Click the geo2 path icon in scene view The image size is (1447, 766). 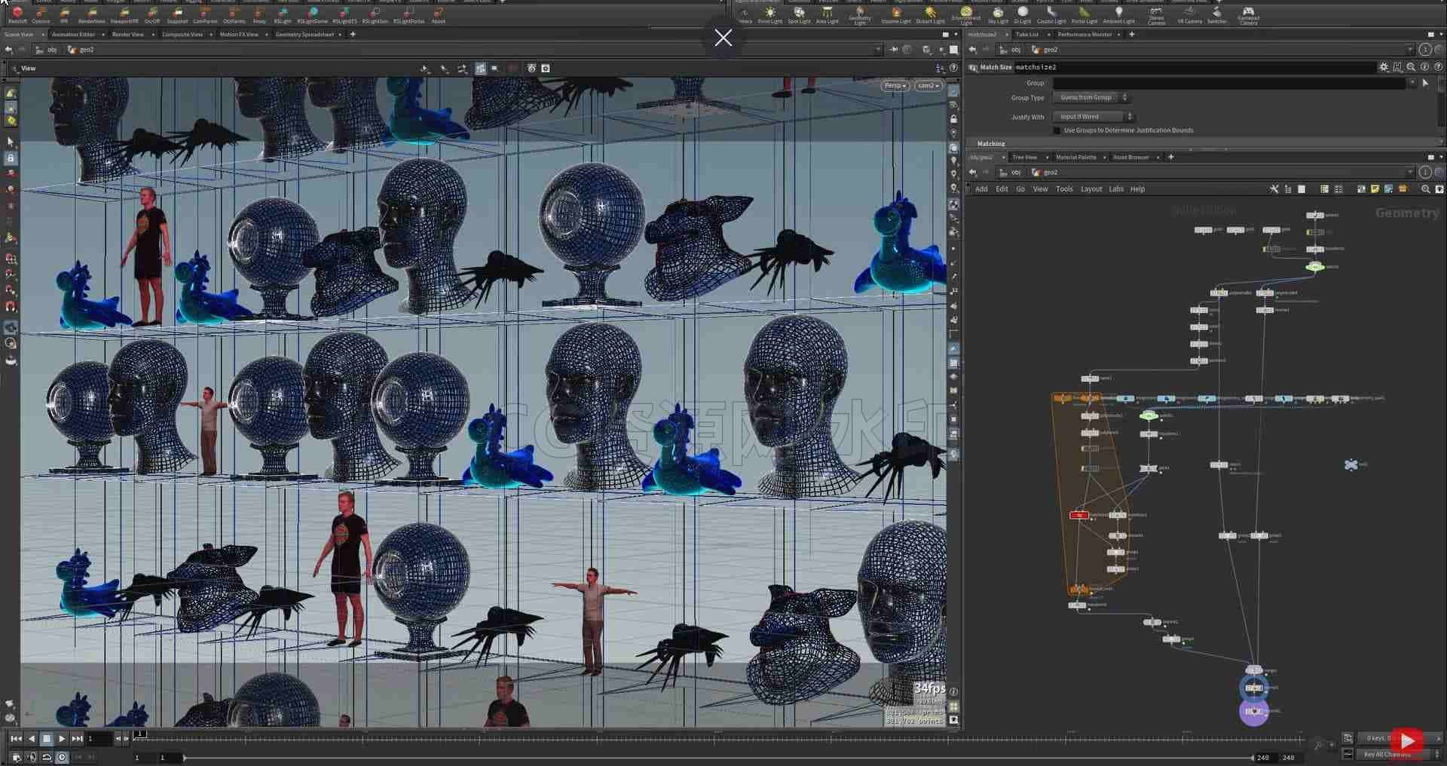tap(72, 50)
